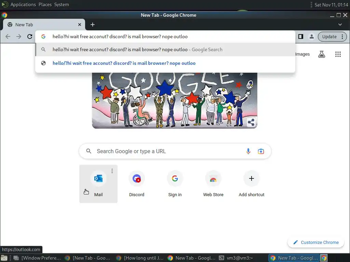Open the Applications menu
The image size is (350, 262).
[23, 4]
